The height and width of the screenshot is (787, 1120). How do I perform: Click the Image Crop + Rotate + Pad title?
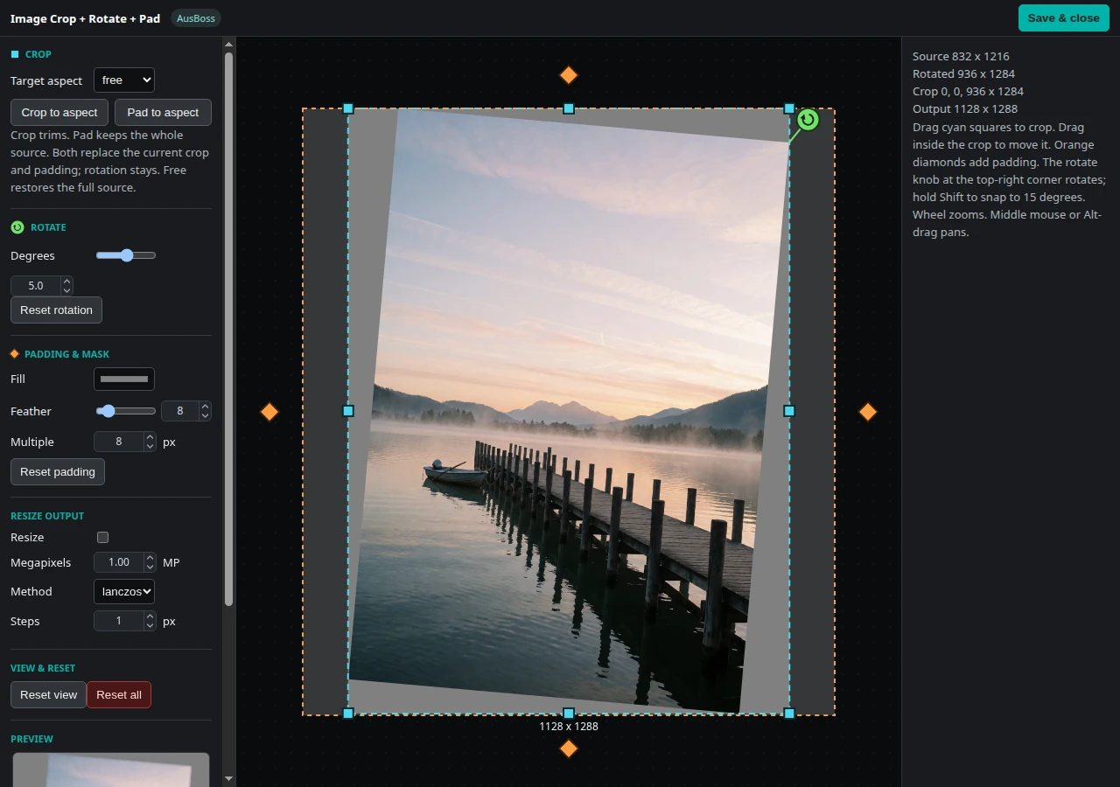click(x=85, y=18)
